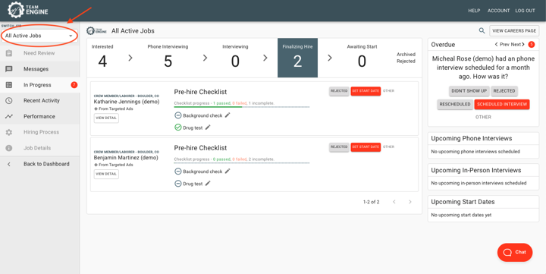Toggle Katharine's Background check status circle

[178, 115]
